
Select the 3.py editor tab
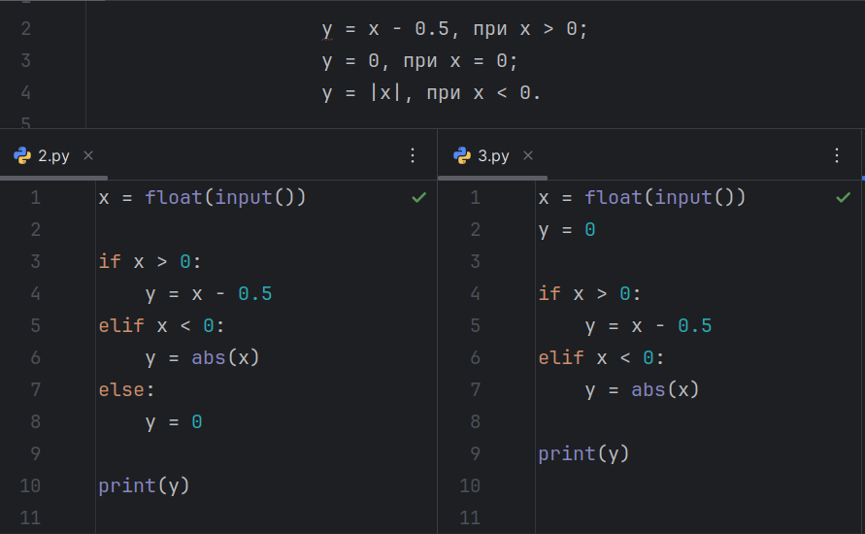492,156
